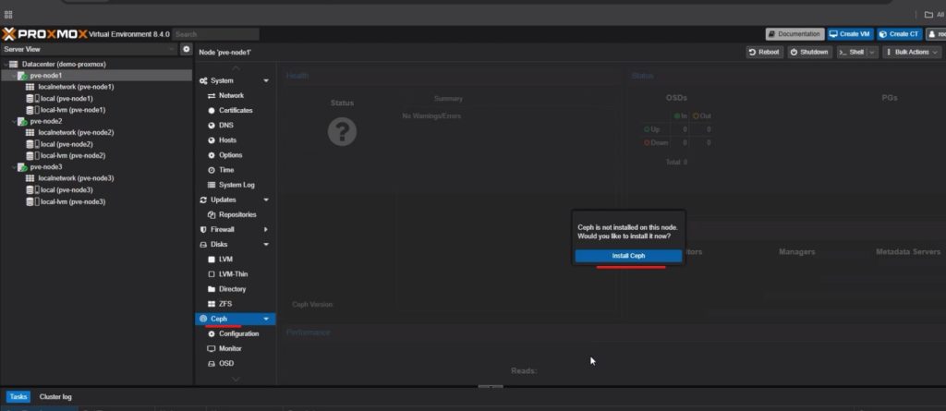Click the tree settings gear icon

click(187, 49)
